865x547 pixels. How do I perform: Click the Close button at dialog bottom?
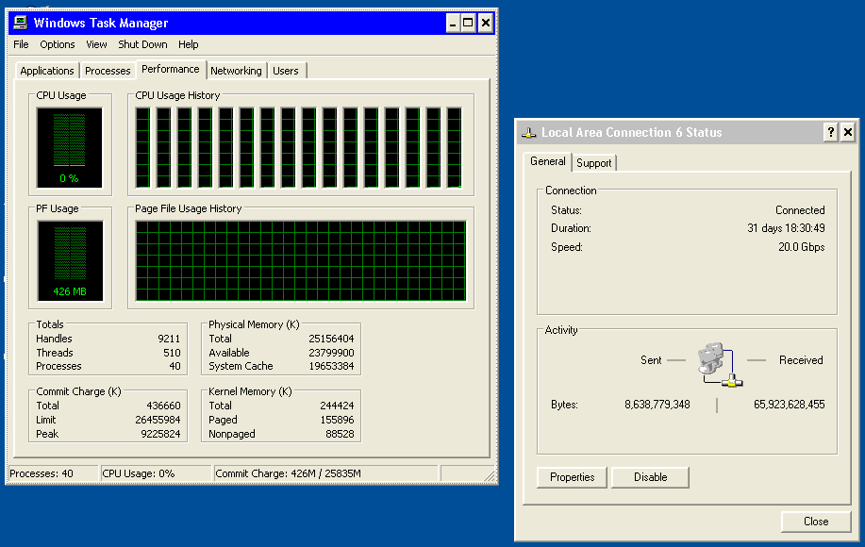coord(816,522)
